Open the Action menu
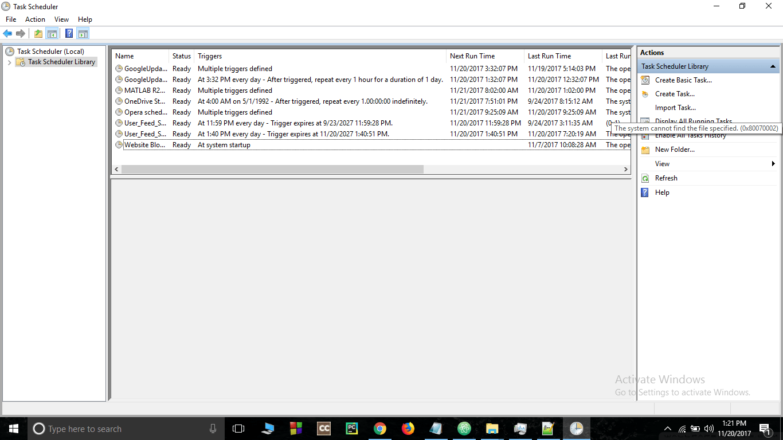The image size is (783, 440). point(35,19)
